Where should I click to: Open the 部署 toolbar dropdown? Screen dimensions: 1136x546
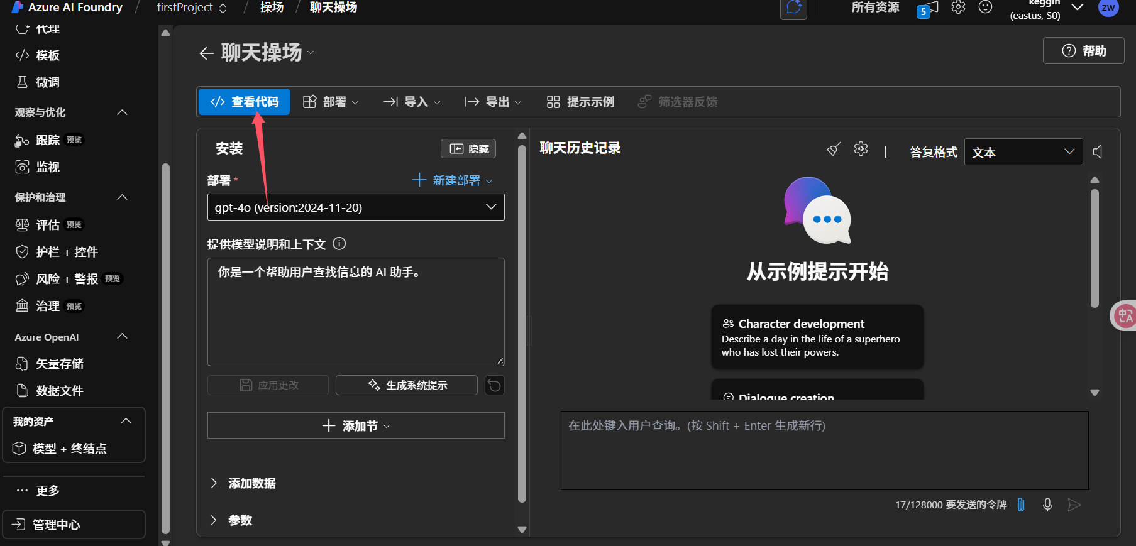coord(331,102)
